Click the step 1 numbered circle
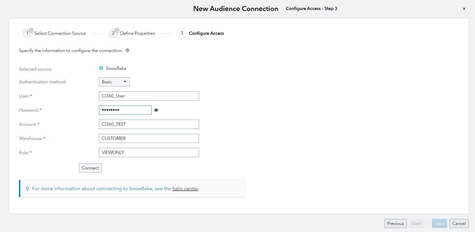The width and height of the screenshot is (475, 232). (x=27, y=33)
